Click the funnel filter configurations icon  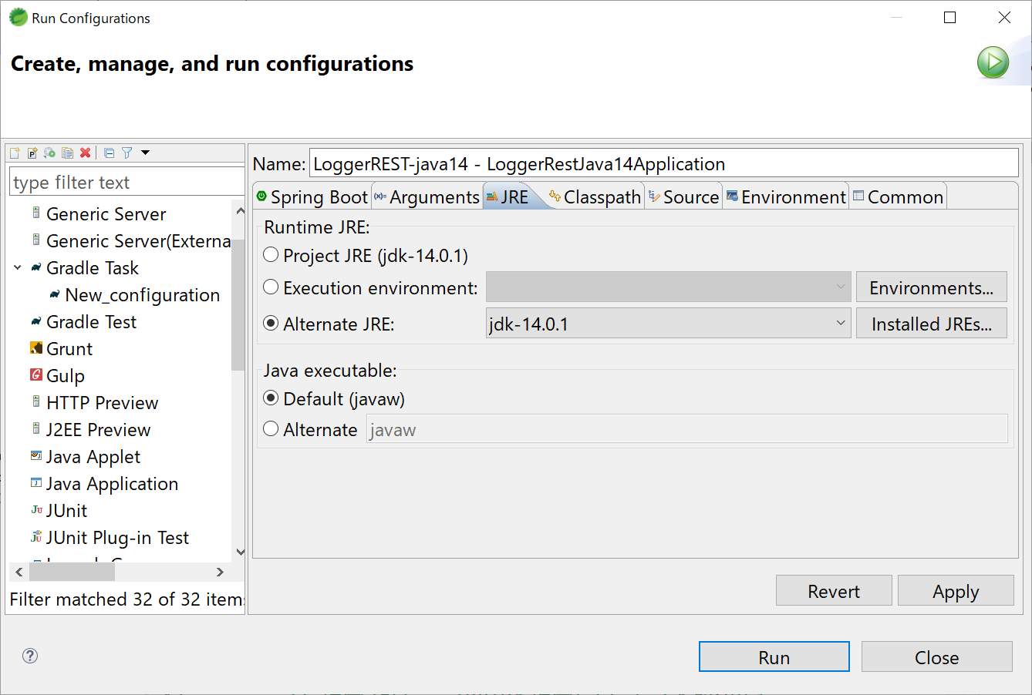pos(127,153)
